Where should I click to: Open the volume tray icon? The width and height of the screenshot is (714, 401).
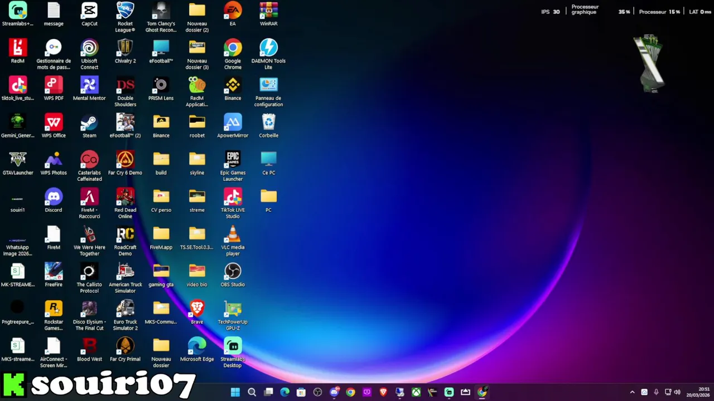point(677,392)
